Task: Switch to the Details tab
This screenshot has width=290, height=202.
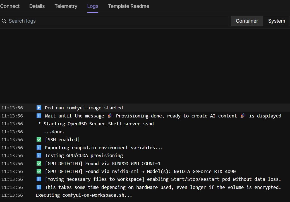Action: click(37, 6)
